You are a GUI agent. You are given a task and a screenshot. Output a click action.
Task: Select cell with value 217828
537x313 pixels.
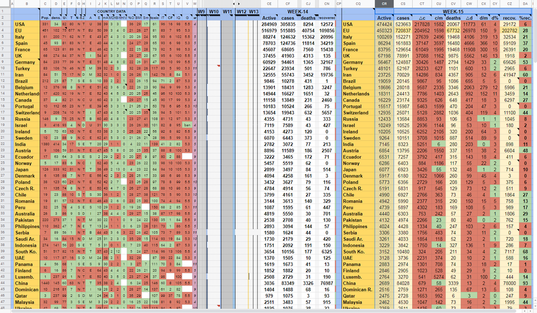(x=422, y=24)
